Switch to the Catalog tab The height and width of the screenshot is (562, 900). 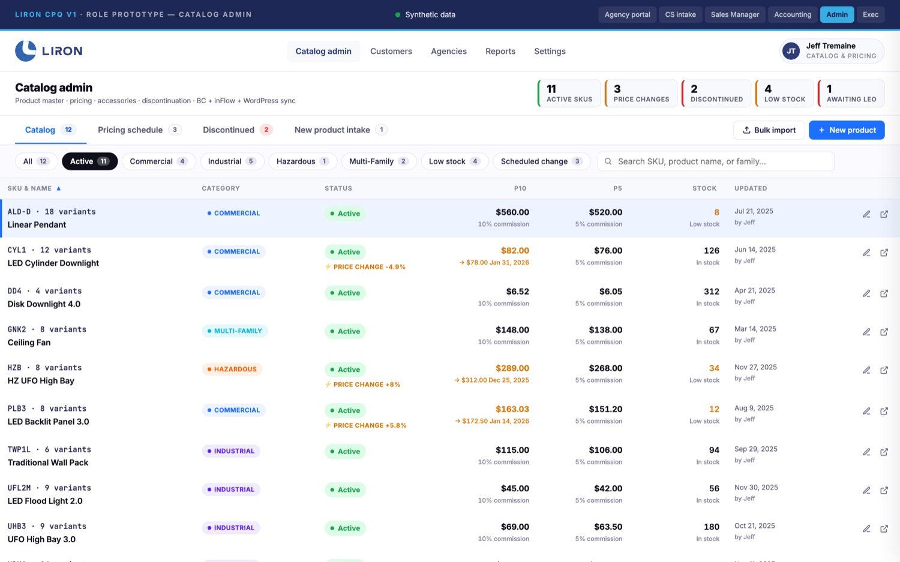point(50,130)
